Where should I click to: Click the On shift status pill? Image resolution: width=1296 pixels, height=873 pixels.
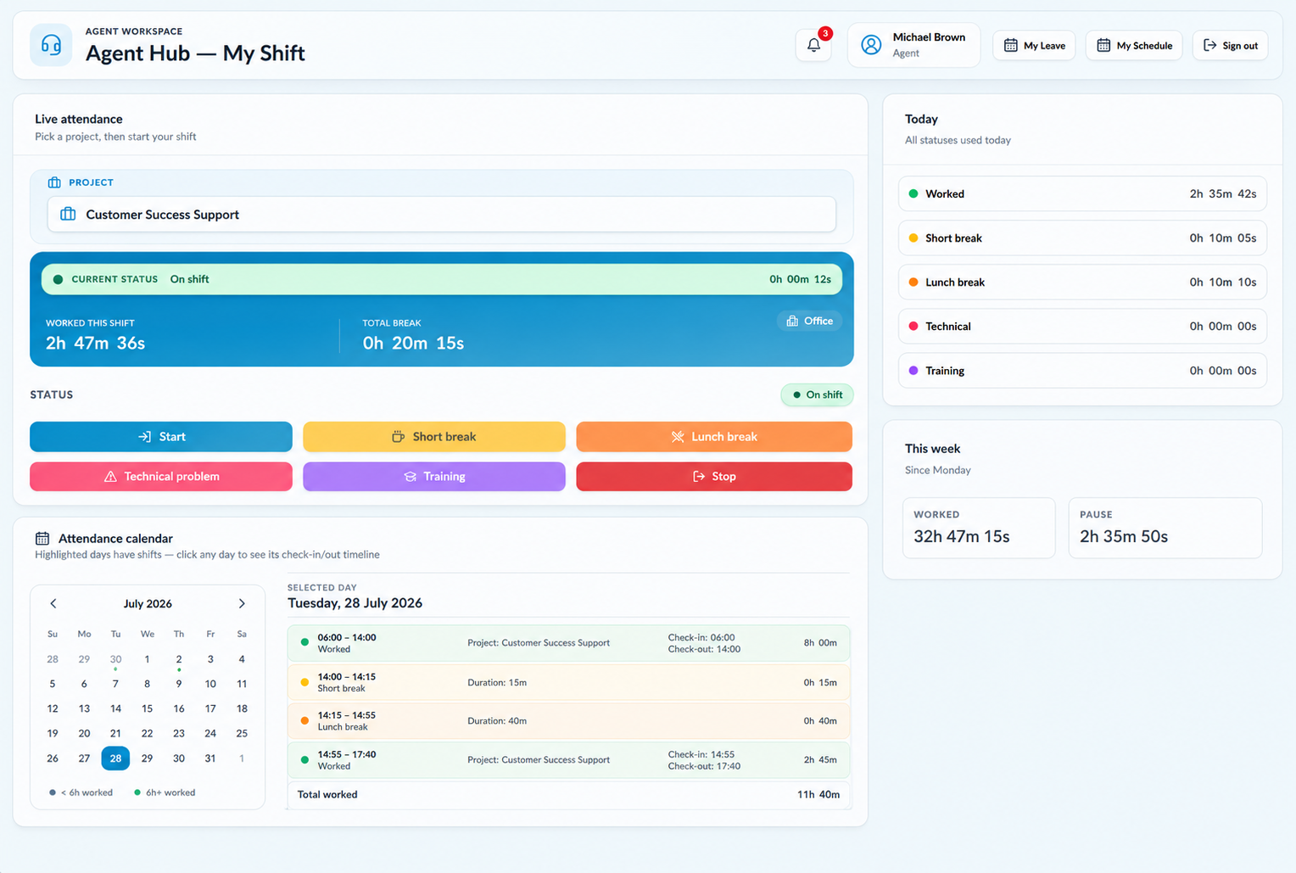pyautogui.click(x=817, y=395)
